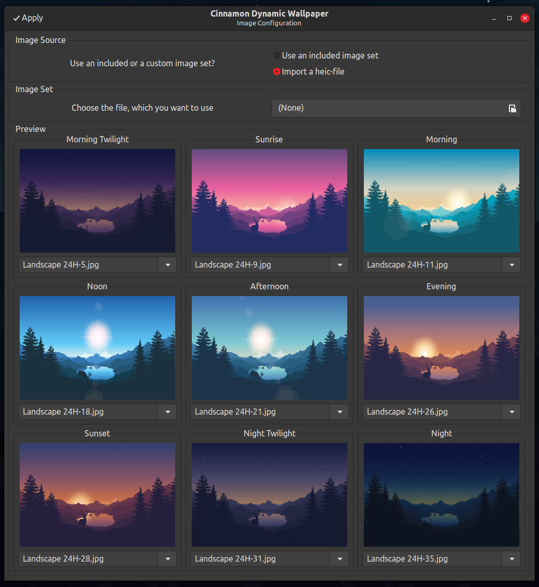Click the Sunrise preview thumbnail

click(269, 201)
